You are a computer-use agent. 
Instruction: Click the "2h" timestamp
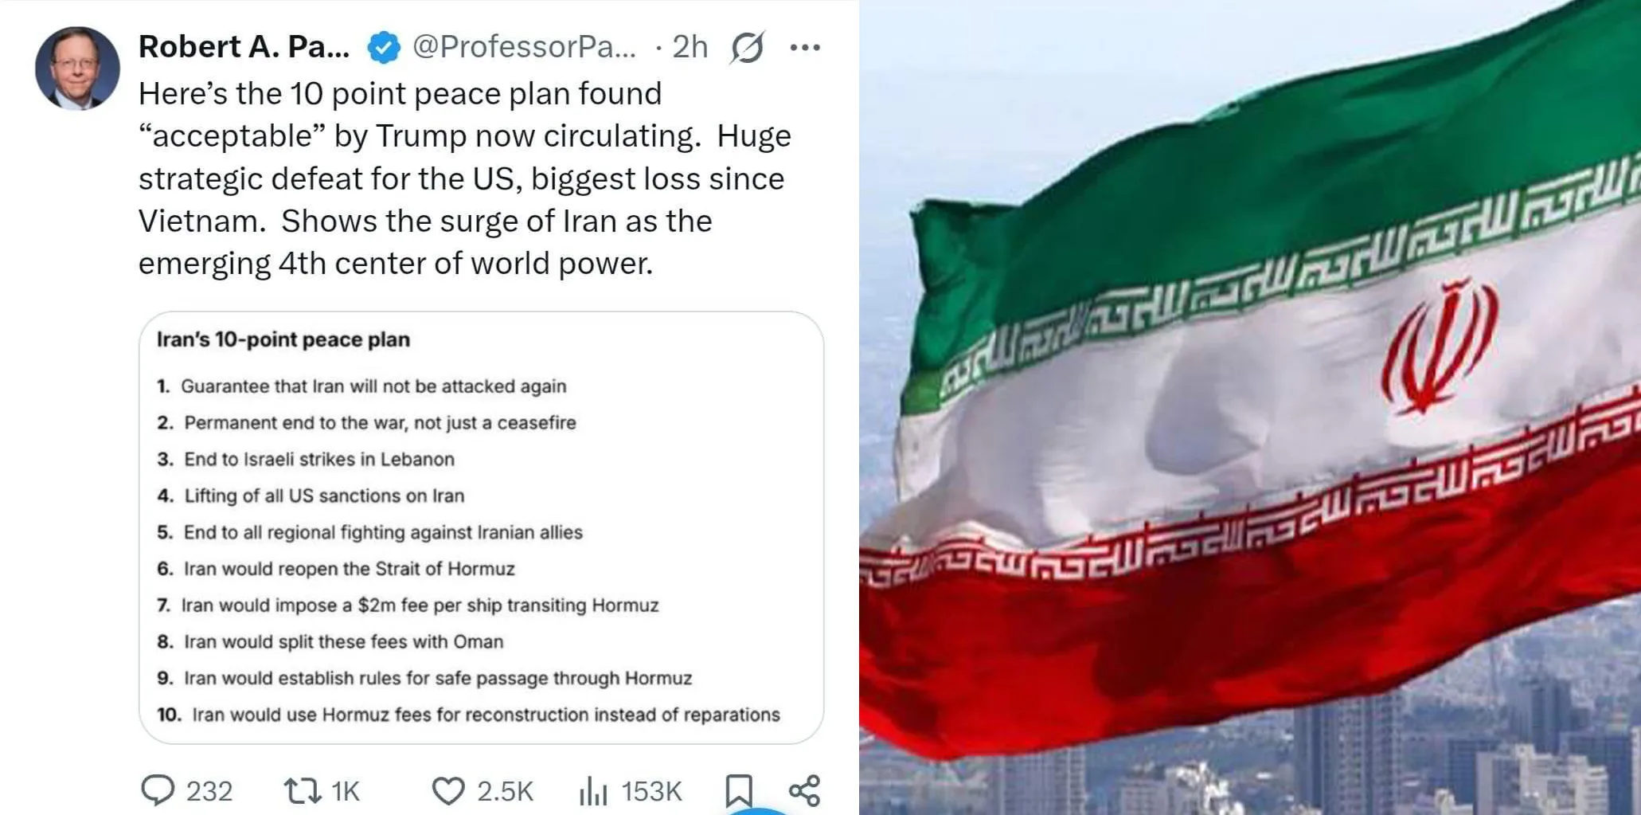[x=690, y=47]
